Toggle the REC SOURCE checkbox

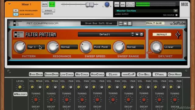pyautogui.click(x=176, y=15)
